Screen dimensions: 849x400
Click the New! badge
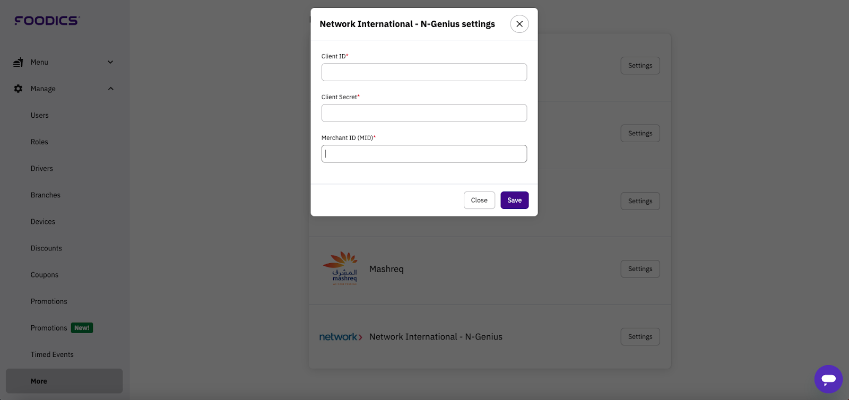point(82,328)
